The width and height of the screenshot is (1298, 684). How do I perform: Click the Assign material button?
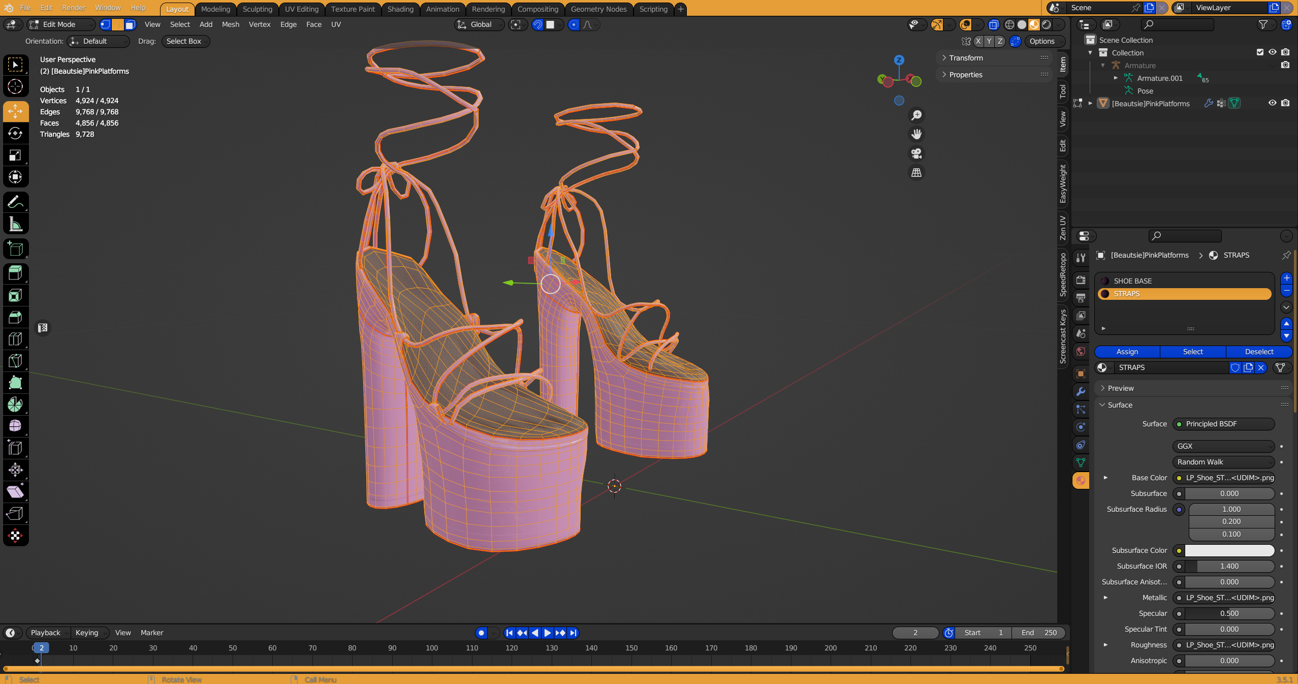pyautogui.click(x=1127, y=352)
